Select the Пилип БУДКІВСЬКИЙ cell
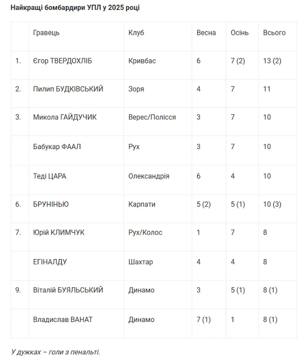Screen dimensions: 303x363 pos(68,89)
